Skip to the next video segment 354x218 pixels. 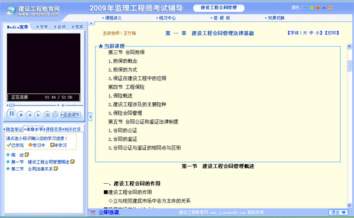point(38,115)
